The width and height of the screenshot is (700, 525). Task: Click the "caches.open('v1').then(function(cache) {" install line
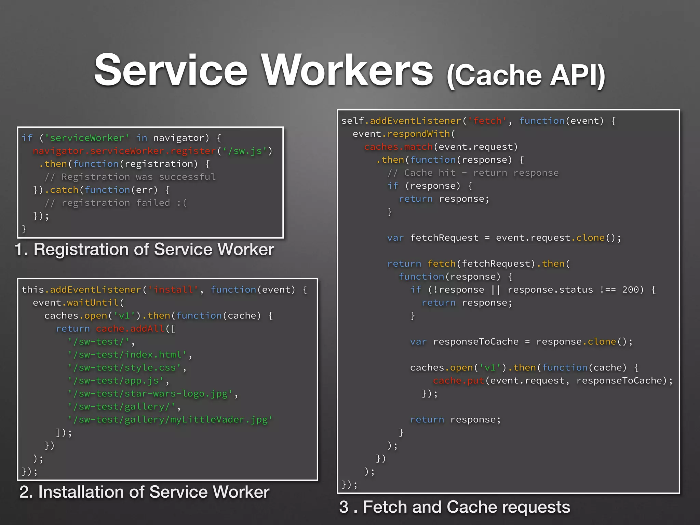(x=159, y=315)
